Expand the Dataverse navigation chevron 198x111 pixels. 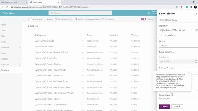click(x=19, y=47)
